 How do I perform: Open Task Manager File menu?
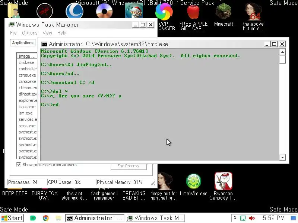click(x=13, y=33)
